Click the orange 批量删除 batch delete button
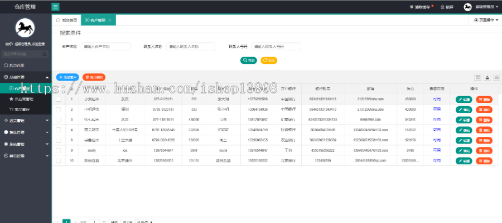Viewport: 502px width, 223px height. (x=94, y=77)
